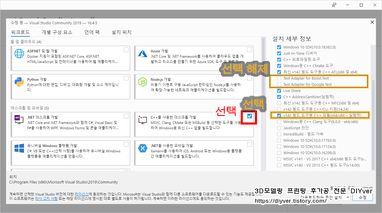This screenshot has height=213, width=382.
Task: Open the 타사 고지 사항 link
Action: [x=46, y=199]
